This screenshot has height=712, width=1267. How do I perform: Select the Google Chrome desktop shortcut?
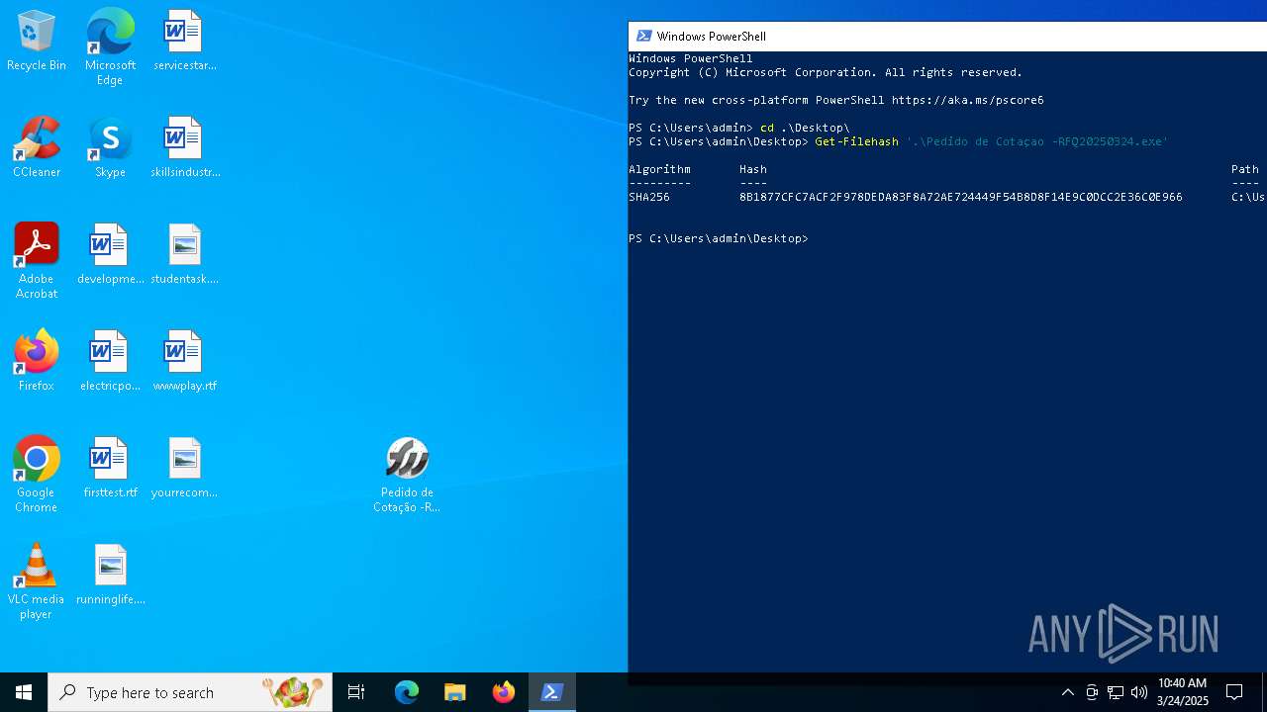tap(37, 475)
